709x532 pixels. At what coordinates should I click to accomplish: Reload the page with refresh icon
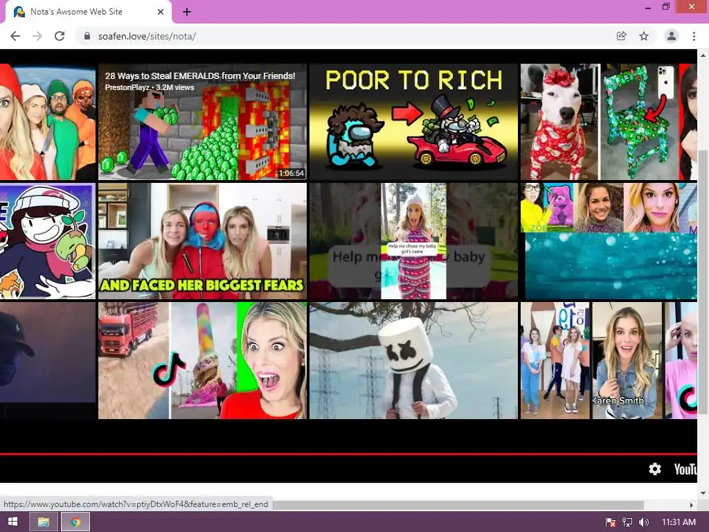[x=60, y=36]
